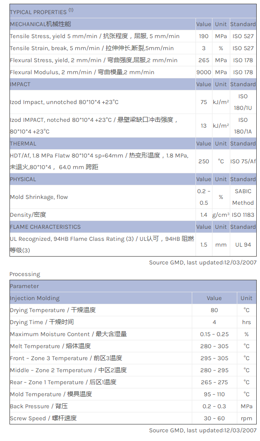The width and height of the screenshot is (260, 441).
Task: Select the SABIC Method standard cell
Action: (243, 197)
